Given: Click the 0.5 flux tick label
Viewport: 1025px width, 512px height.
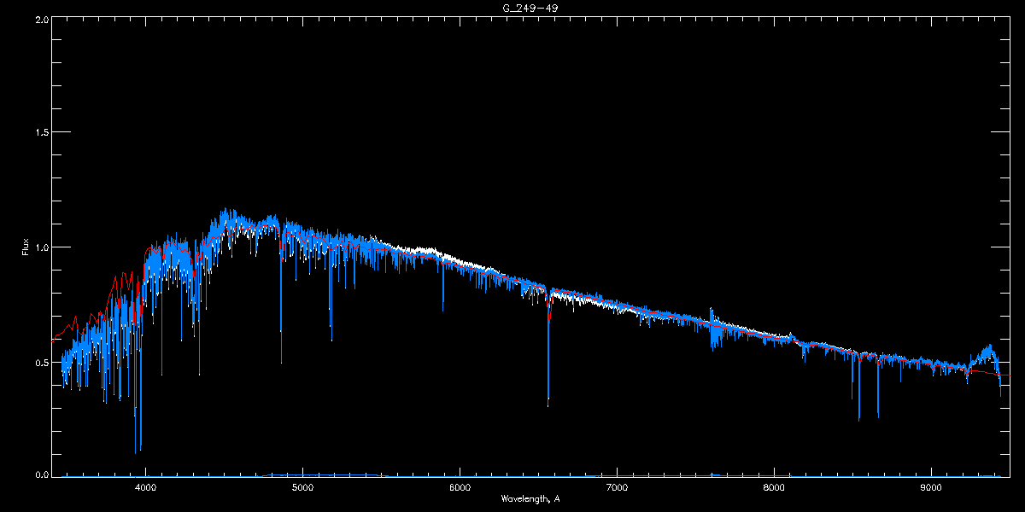Looking at the screenshot, I should (x=40, y=362).
